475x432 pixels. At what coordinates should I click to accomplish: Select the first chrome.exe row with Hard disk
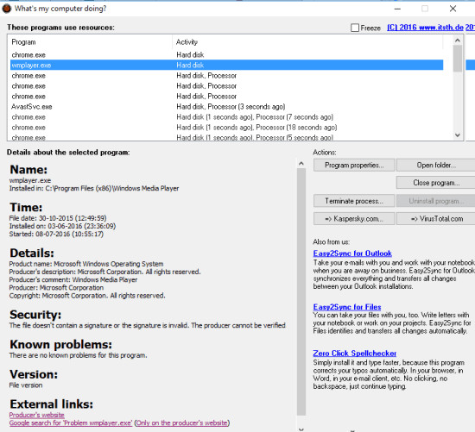(x=226, y=55)
